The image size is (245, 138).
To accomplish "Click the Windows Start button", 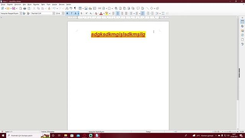I will coord(3,135).
